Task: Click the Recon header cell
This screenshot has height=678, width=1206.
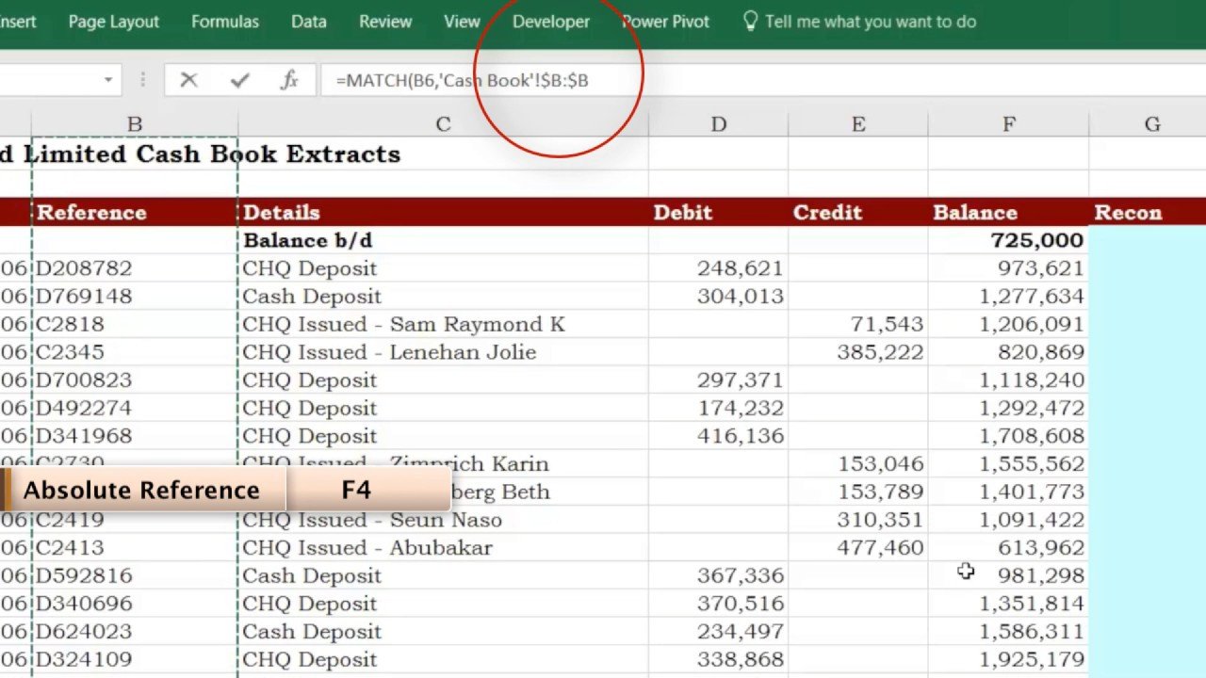Action: [x=1148, y=212]
